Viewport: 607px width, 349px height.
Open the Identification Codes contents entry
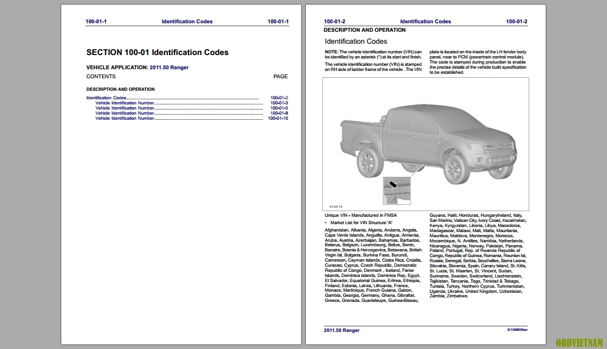coord(187,98)
